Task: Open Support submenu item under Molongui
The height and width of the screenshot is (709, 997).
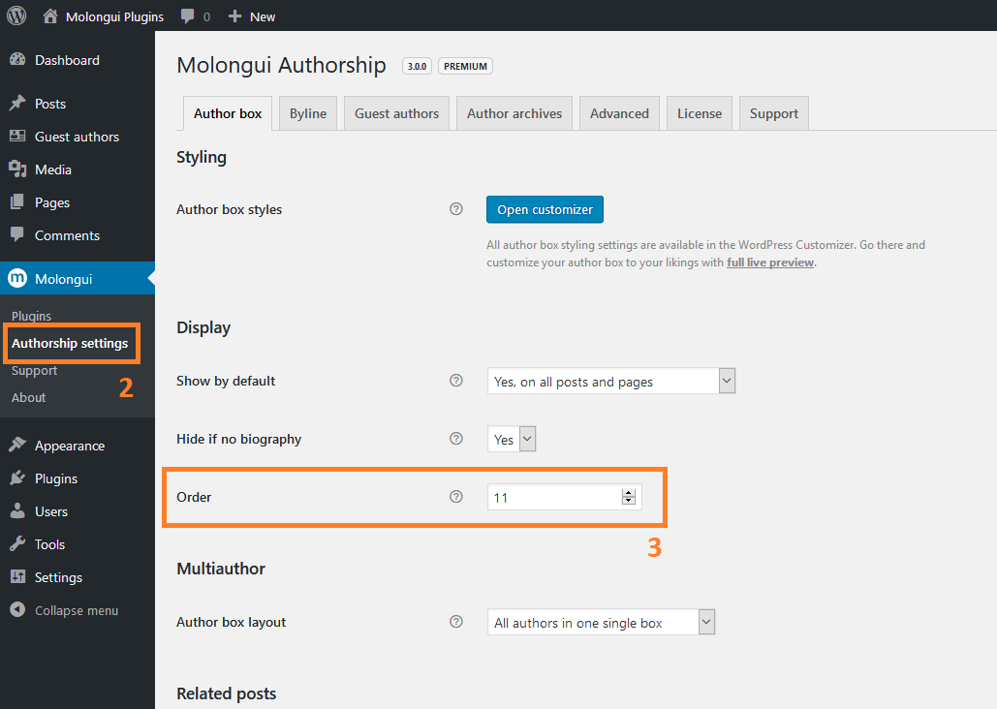Action: [x=34, y=371]
